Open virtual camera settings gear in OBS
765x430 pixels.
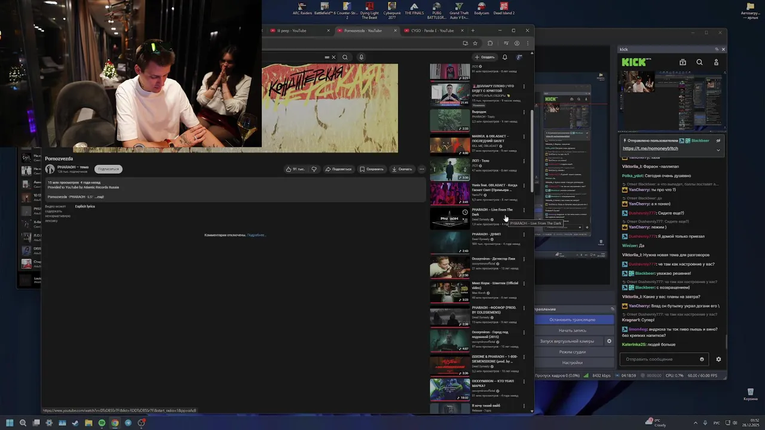coord(609,341)
